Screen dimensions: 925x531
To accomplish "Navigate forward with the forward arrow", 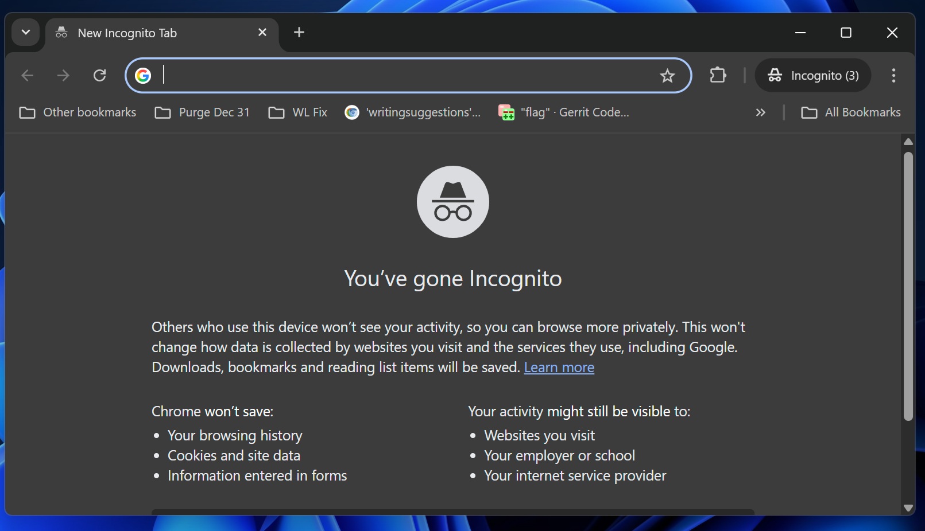I will (x=63, y=75).
